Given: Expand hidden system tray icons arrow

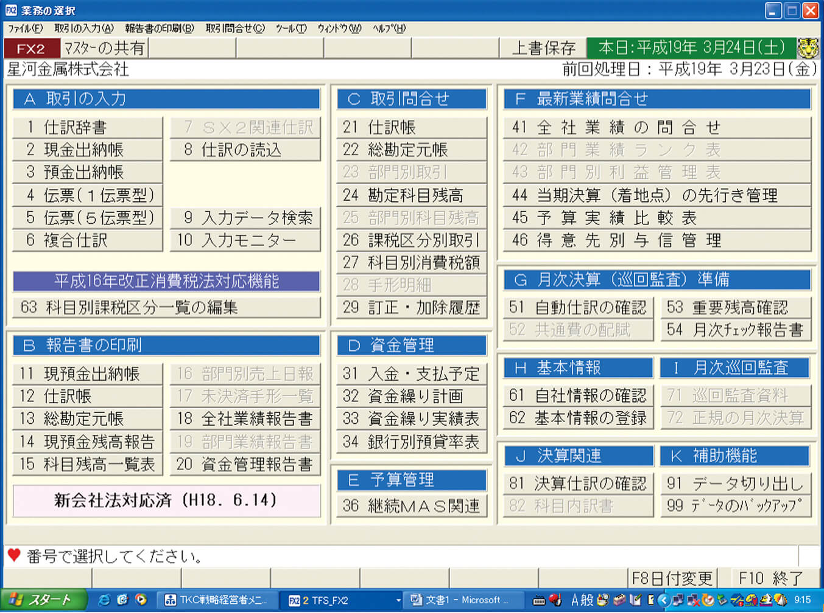Looking at the screenshot, I should pyautogui.click(x=663, y=600).
